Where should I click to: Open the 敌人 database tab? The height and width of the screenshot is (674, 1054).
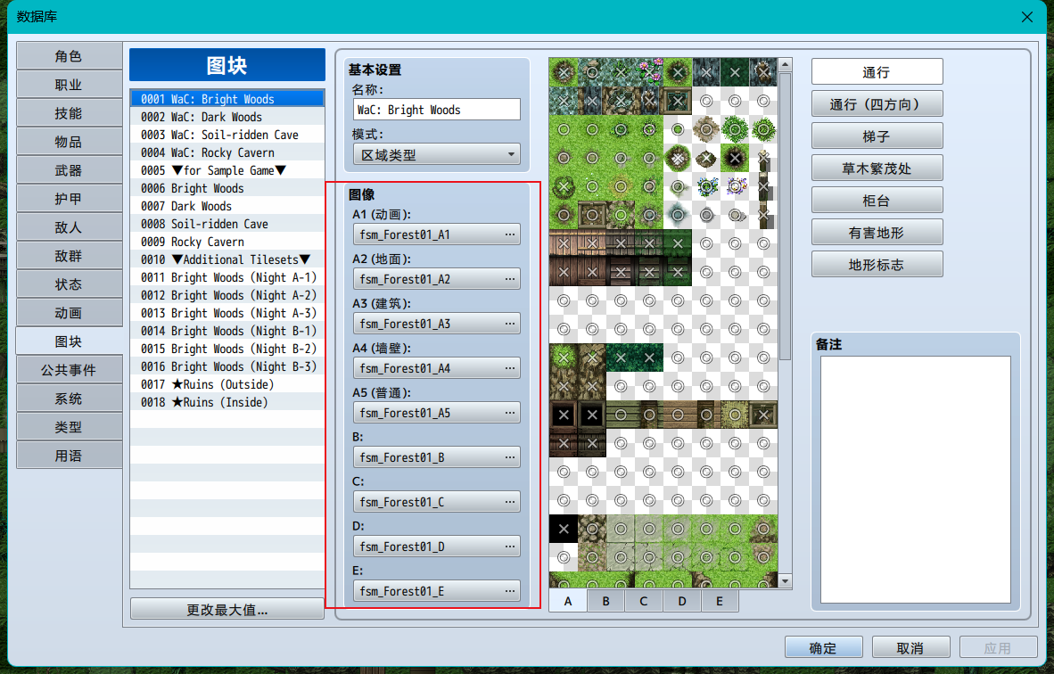69,227
